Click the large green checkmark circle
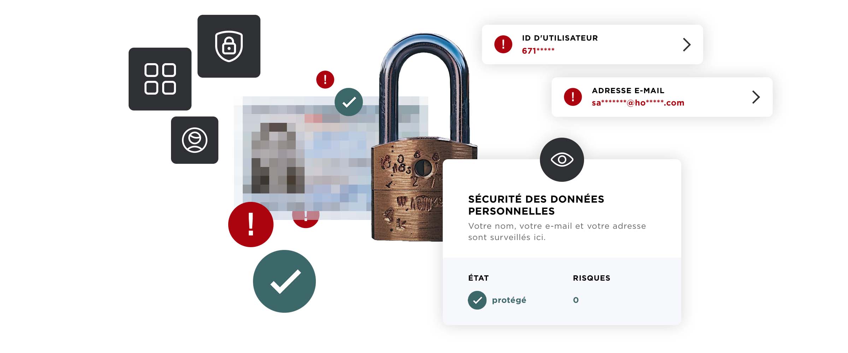The image size is (848, 353). pyautogui.click(x=284, y=281)
